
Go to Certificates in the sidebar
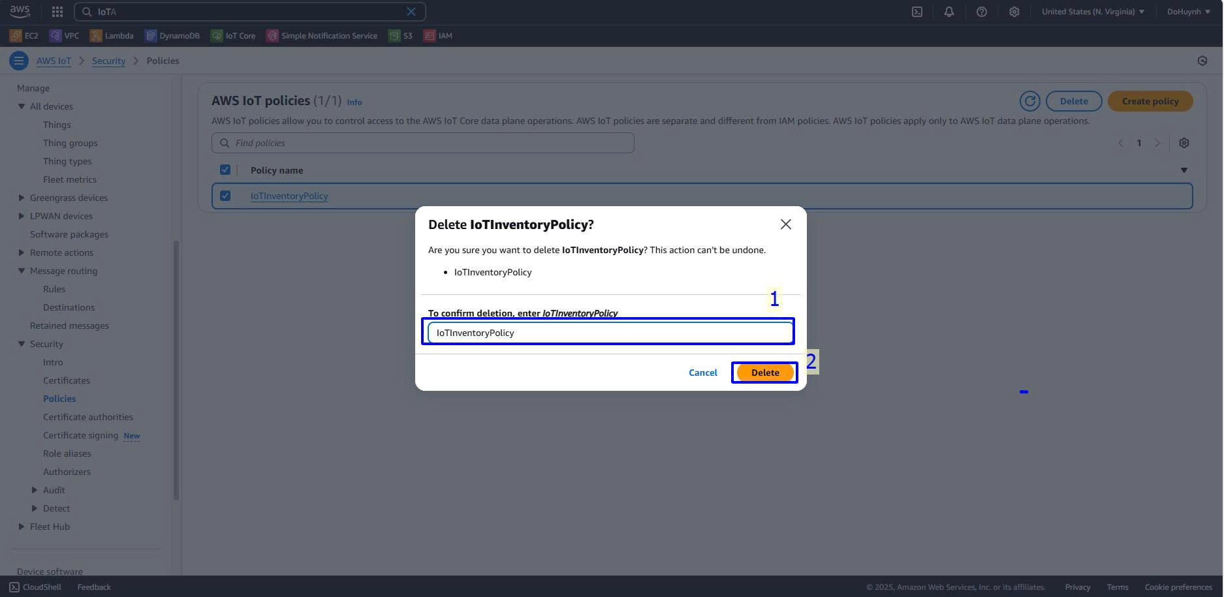pos(67,380)
